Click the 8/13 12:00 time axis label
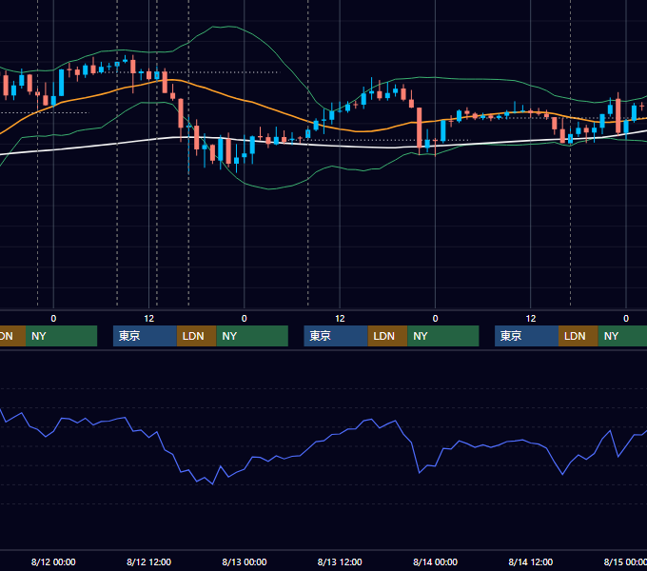 click(x=340, y=561)
